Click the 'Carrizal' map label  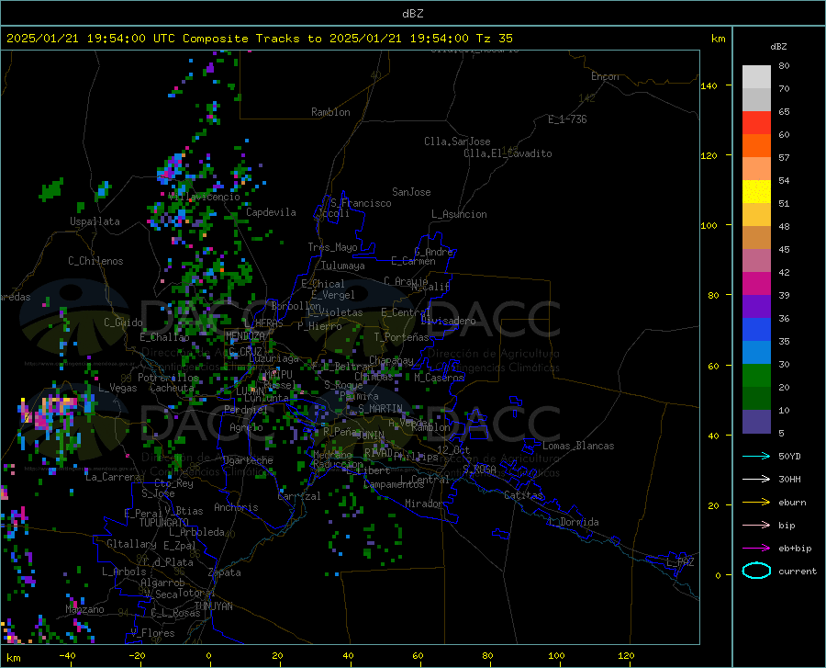pyautogui.click(x=299, y=496)
